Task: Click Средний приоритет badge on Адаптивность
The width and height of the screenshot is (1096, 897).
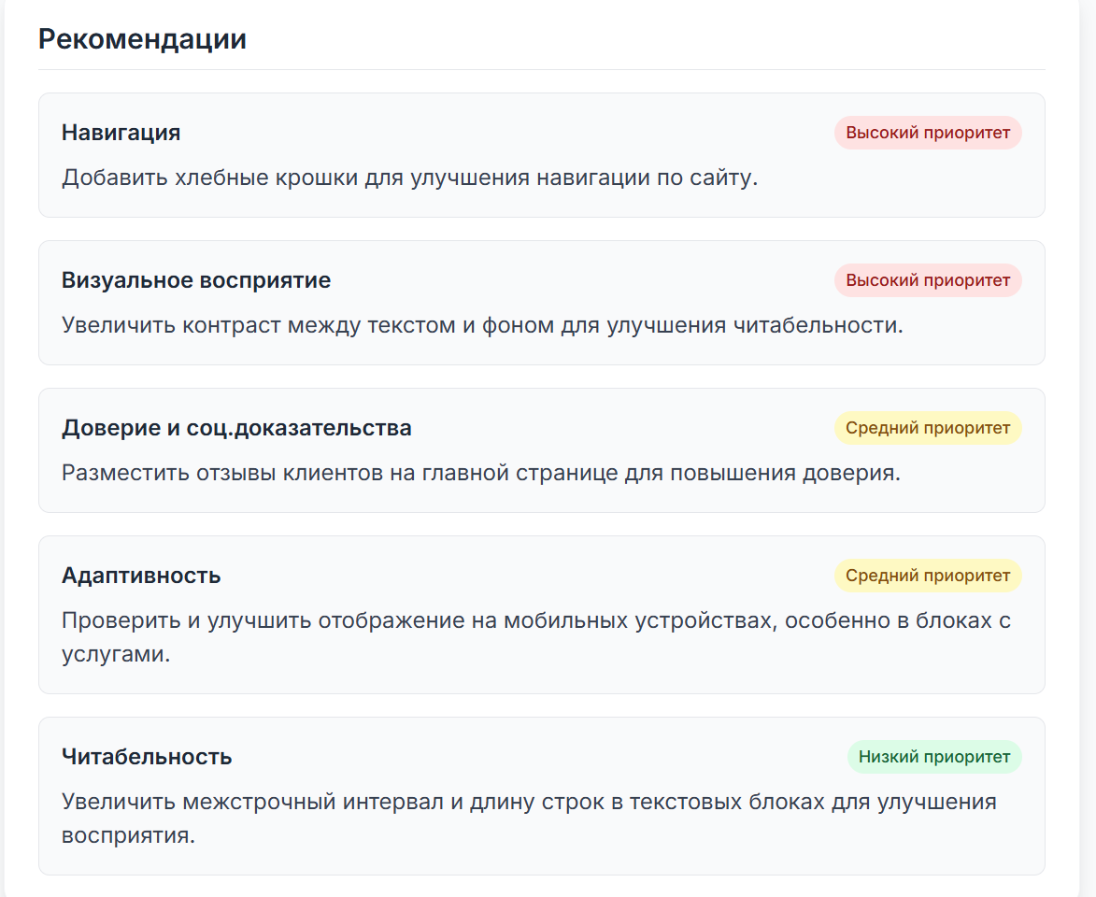Action: [928, 576]
